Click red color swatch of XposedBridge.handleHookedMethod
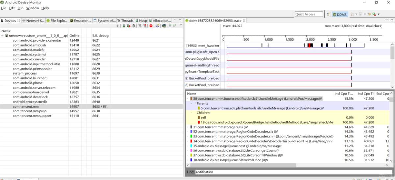395x180 pixels. (x=199, y=122)
